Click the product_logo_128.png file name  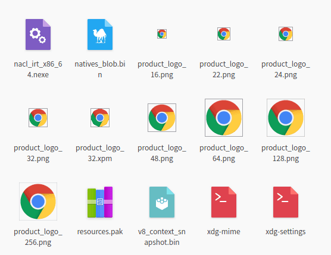pos(286,153)
